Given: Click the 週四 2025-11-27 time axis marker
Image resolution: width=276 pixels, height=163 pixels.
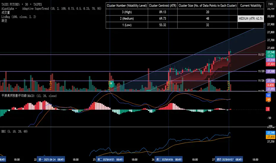Looking at the screenshot, I should [229, 159].
